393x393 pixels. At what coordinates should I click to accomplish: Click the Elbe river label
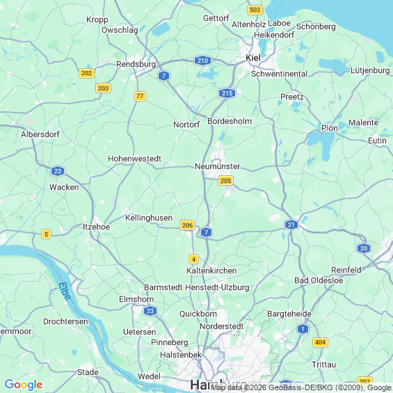click(65, 291)
